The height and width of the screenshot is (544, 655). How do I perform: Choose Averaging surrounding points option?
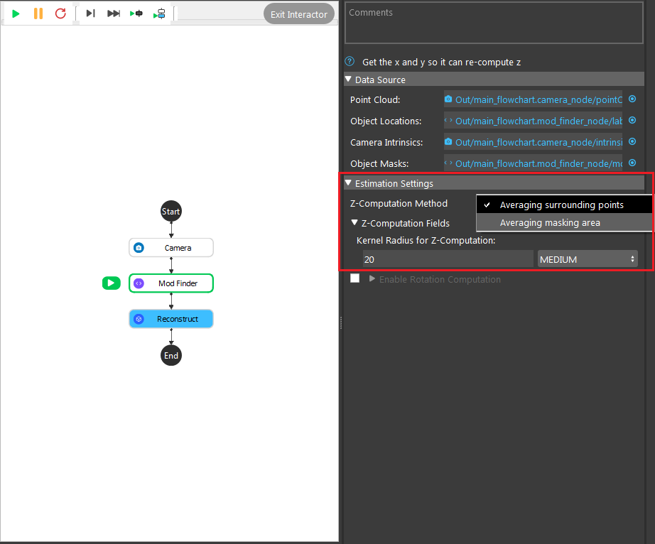[x=564, y=205]
